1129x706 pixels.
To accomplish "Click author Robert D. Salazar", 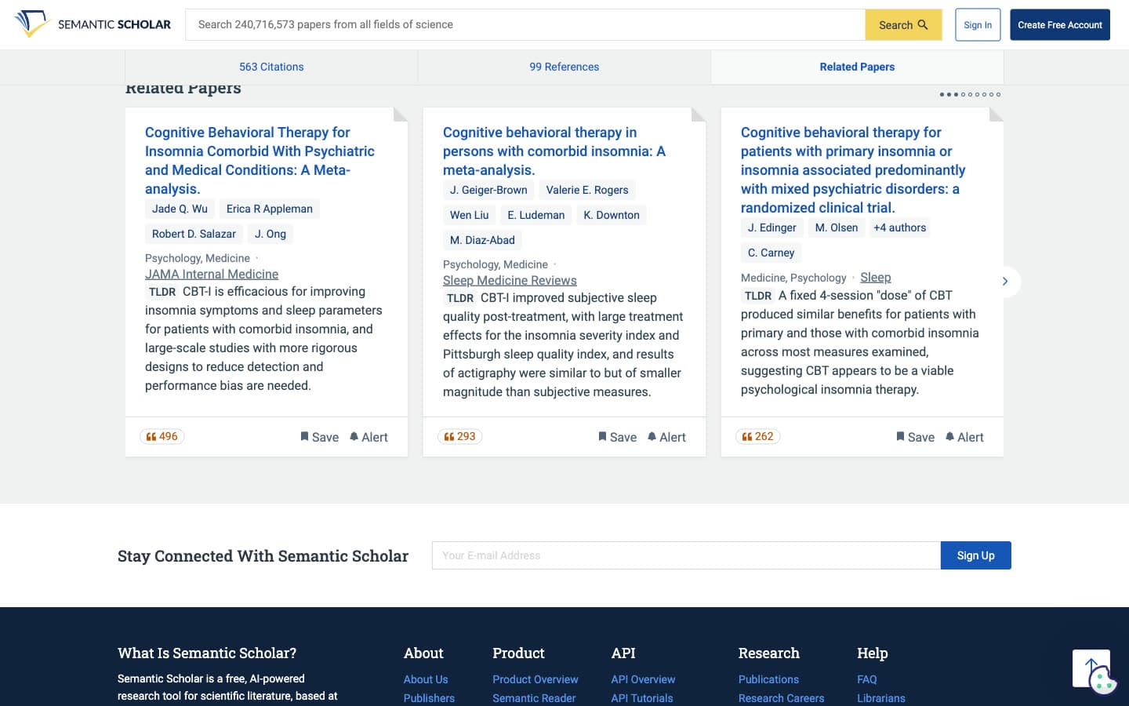I will point(194,234).
